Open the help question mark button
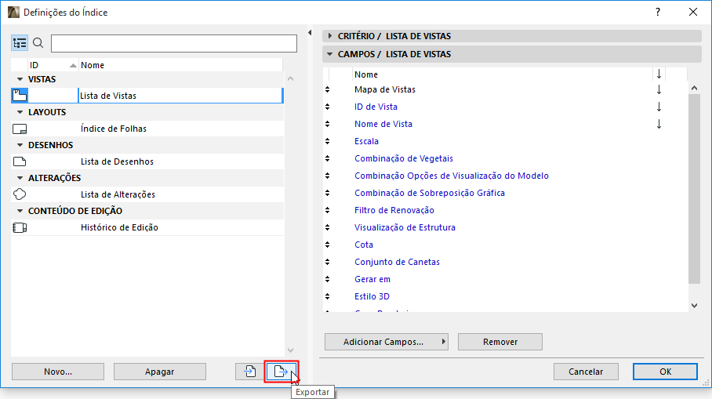This screenshot has height=399, width=712. point(658,13)
